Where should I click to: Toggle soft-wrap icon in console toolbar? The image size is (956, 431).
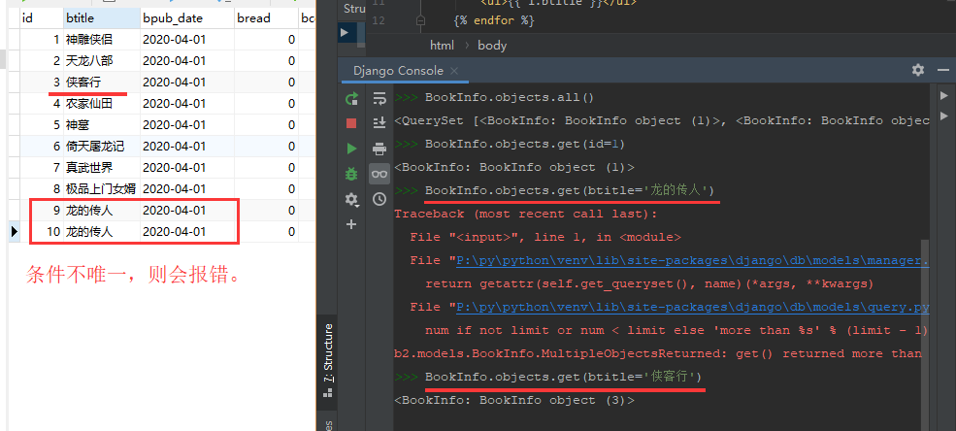point(379,99)
